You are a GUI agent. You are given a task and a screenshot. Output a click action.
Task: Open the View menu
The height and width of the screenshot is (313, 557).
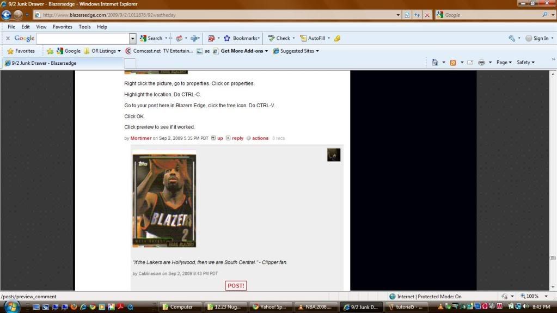pyautogui.click(x=41, y=27)
